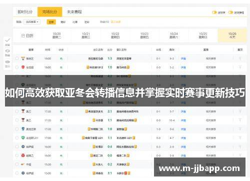This screenshot has height=181, width=250.
Task: Click the league logo in the 15:30 0:2 row
Action: click(23, 164)
